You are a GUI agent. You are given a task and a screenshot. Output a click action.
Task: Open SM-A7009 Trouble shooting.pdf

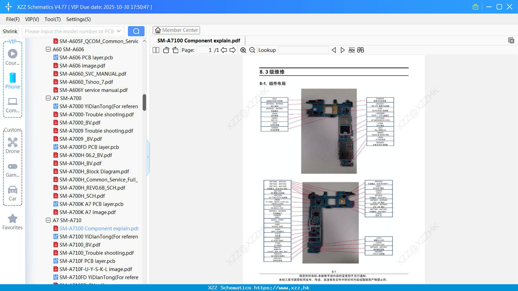tap(96, 131)
